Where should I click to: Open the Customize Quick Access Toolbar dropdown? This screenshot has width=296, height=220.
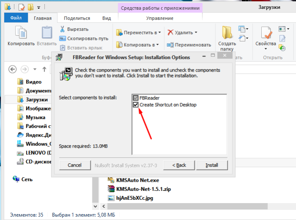[x=39, y=8]
